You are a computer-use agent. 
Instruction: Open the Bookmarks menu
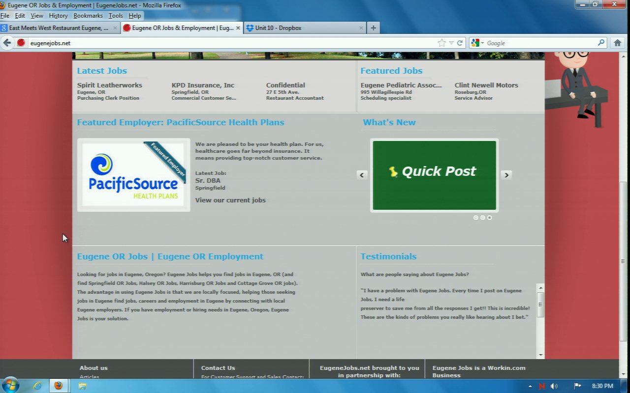(x=88, y=16)
